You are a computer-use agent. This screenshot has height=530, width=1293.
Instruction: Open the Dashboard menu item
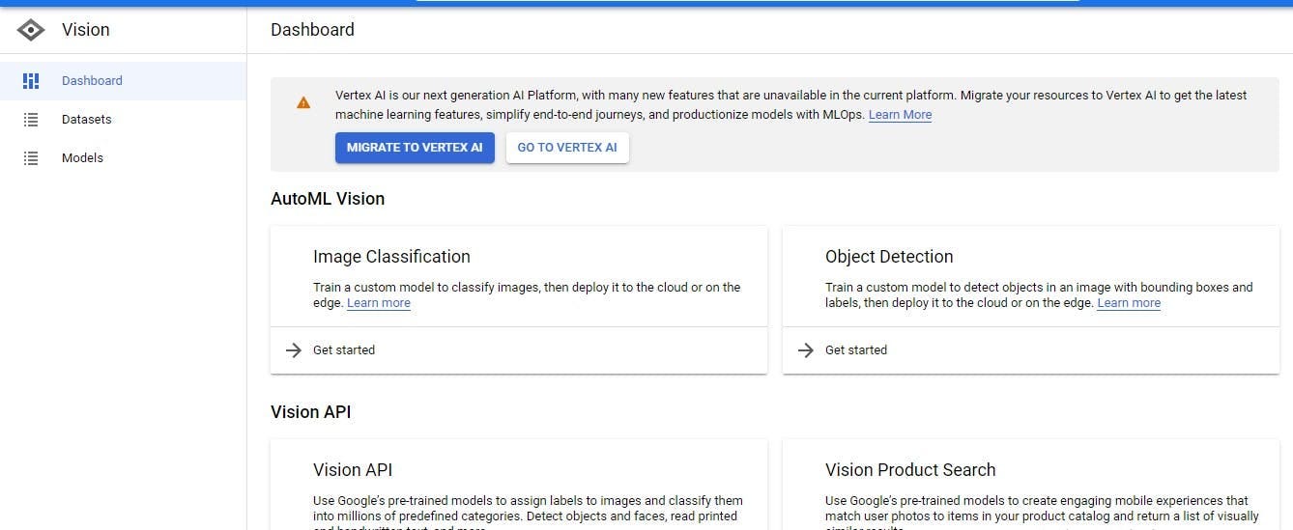tap(123, 81)
